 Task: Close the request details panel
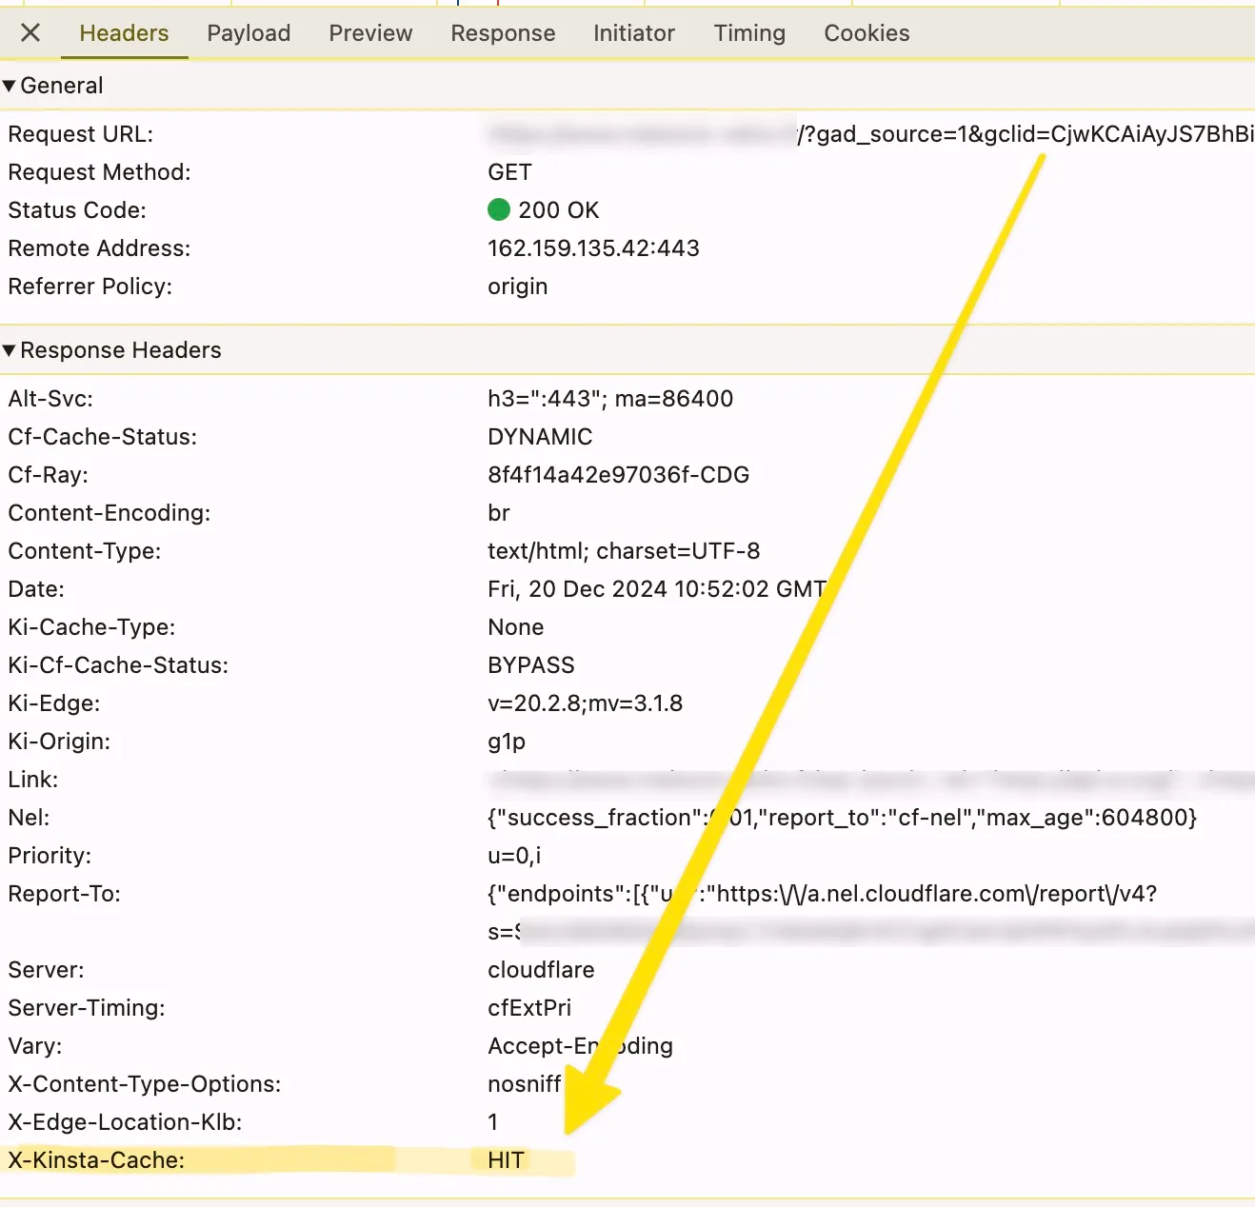[30, 32]
